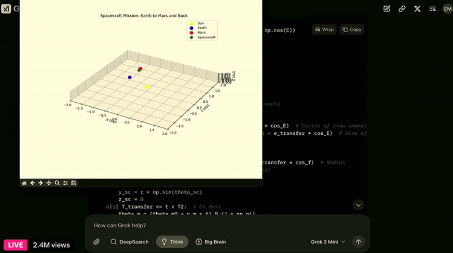453x253 pixels.
Task: Click the plot title 'Spacecraft Mission: Earth to Mars and Back'
Action: click(x=144, y=16)
